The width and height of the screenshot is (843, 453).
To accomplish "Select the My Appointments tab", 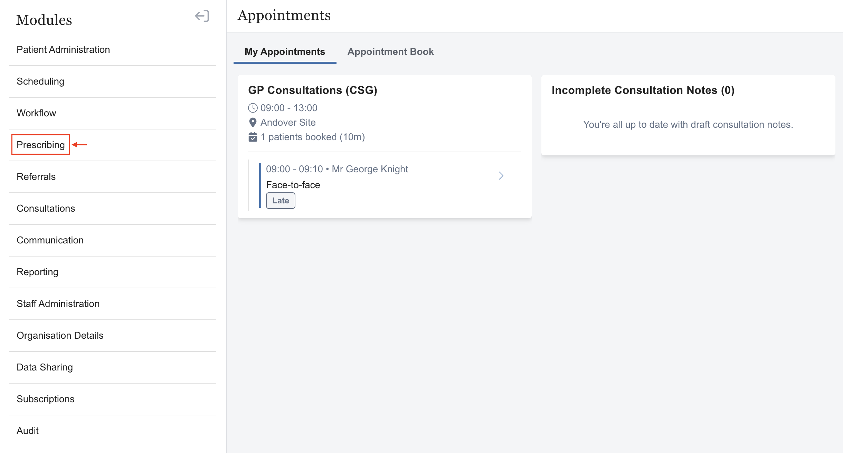I will click(x=285, y=52).
